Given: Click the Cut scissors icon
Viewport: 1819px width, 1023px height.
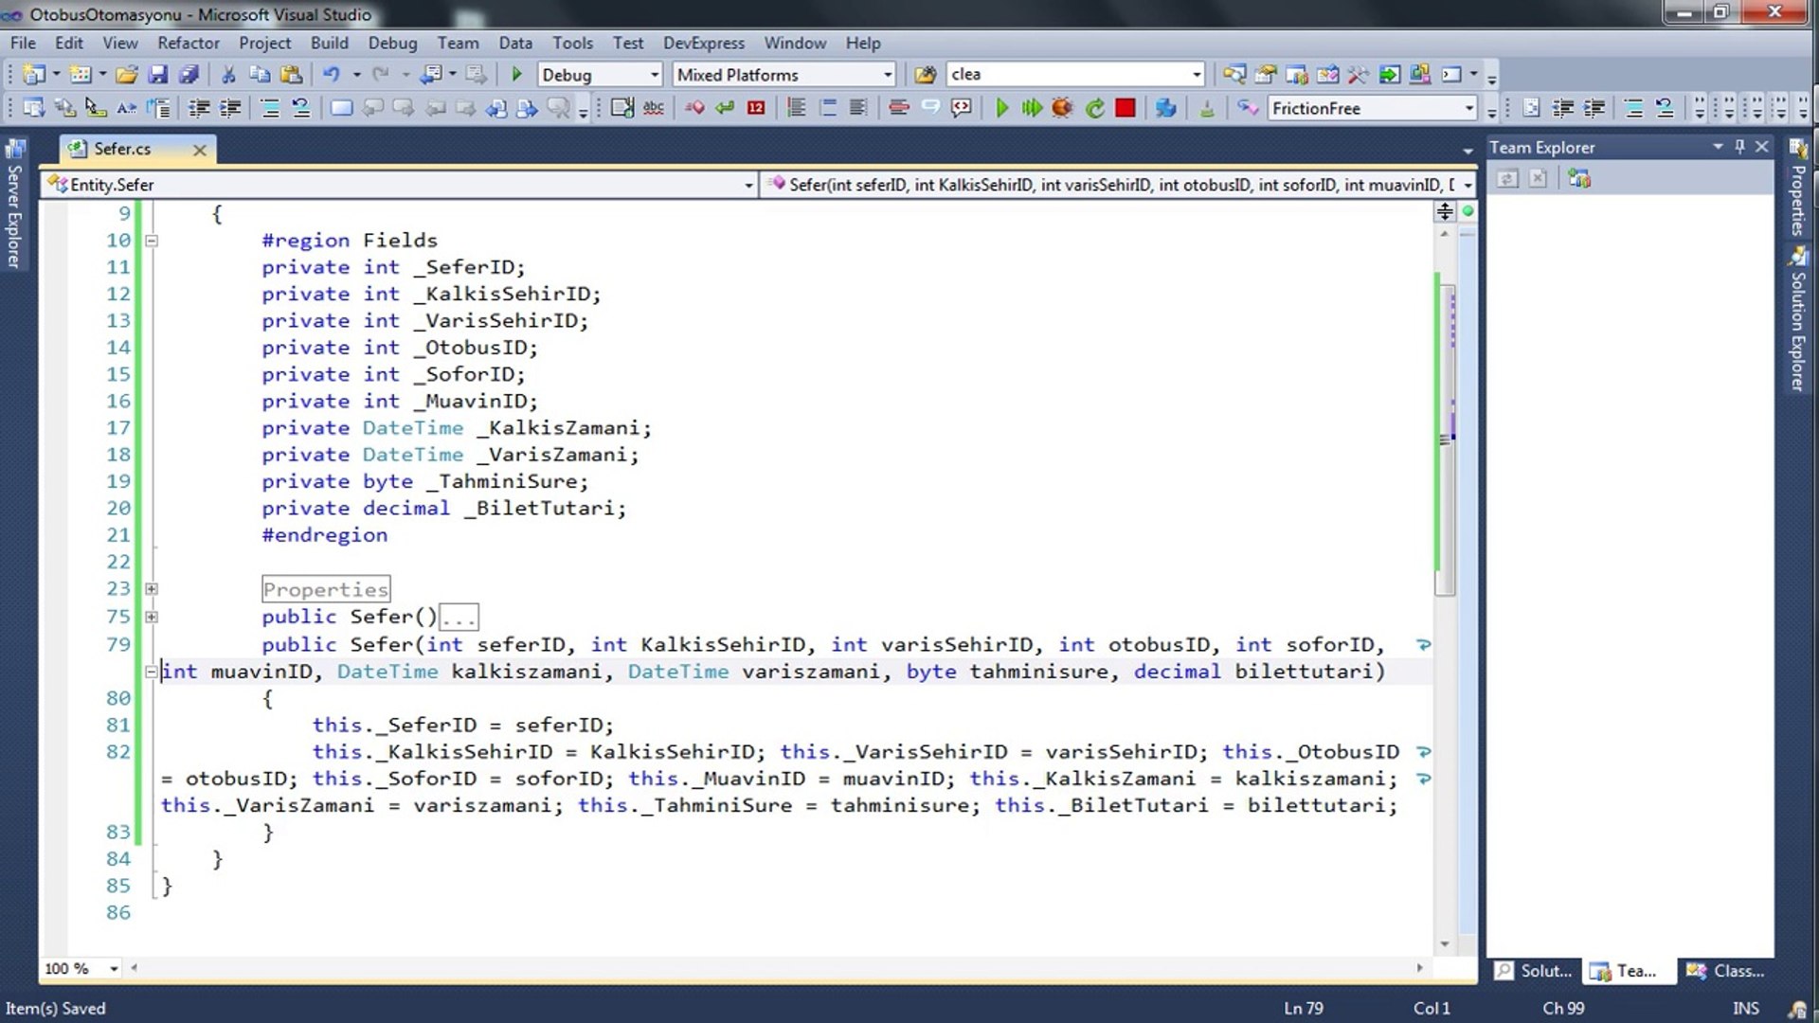Looking at the screenshot, I should coord(227,75).
